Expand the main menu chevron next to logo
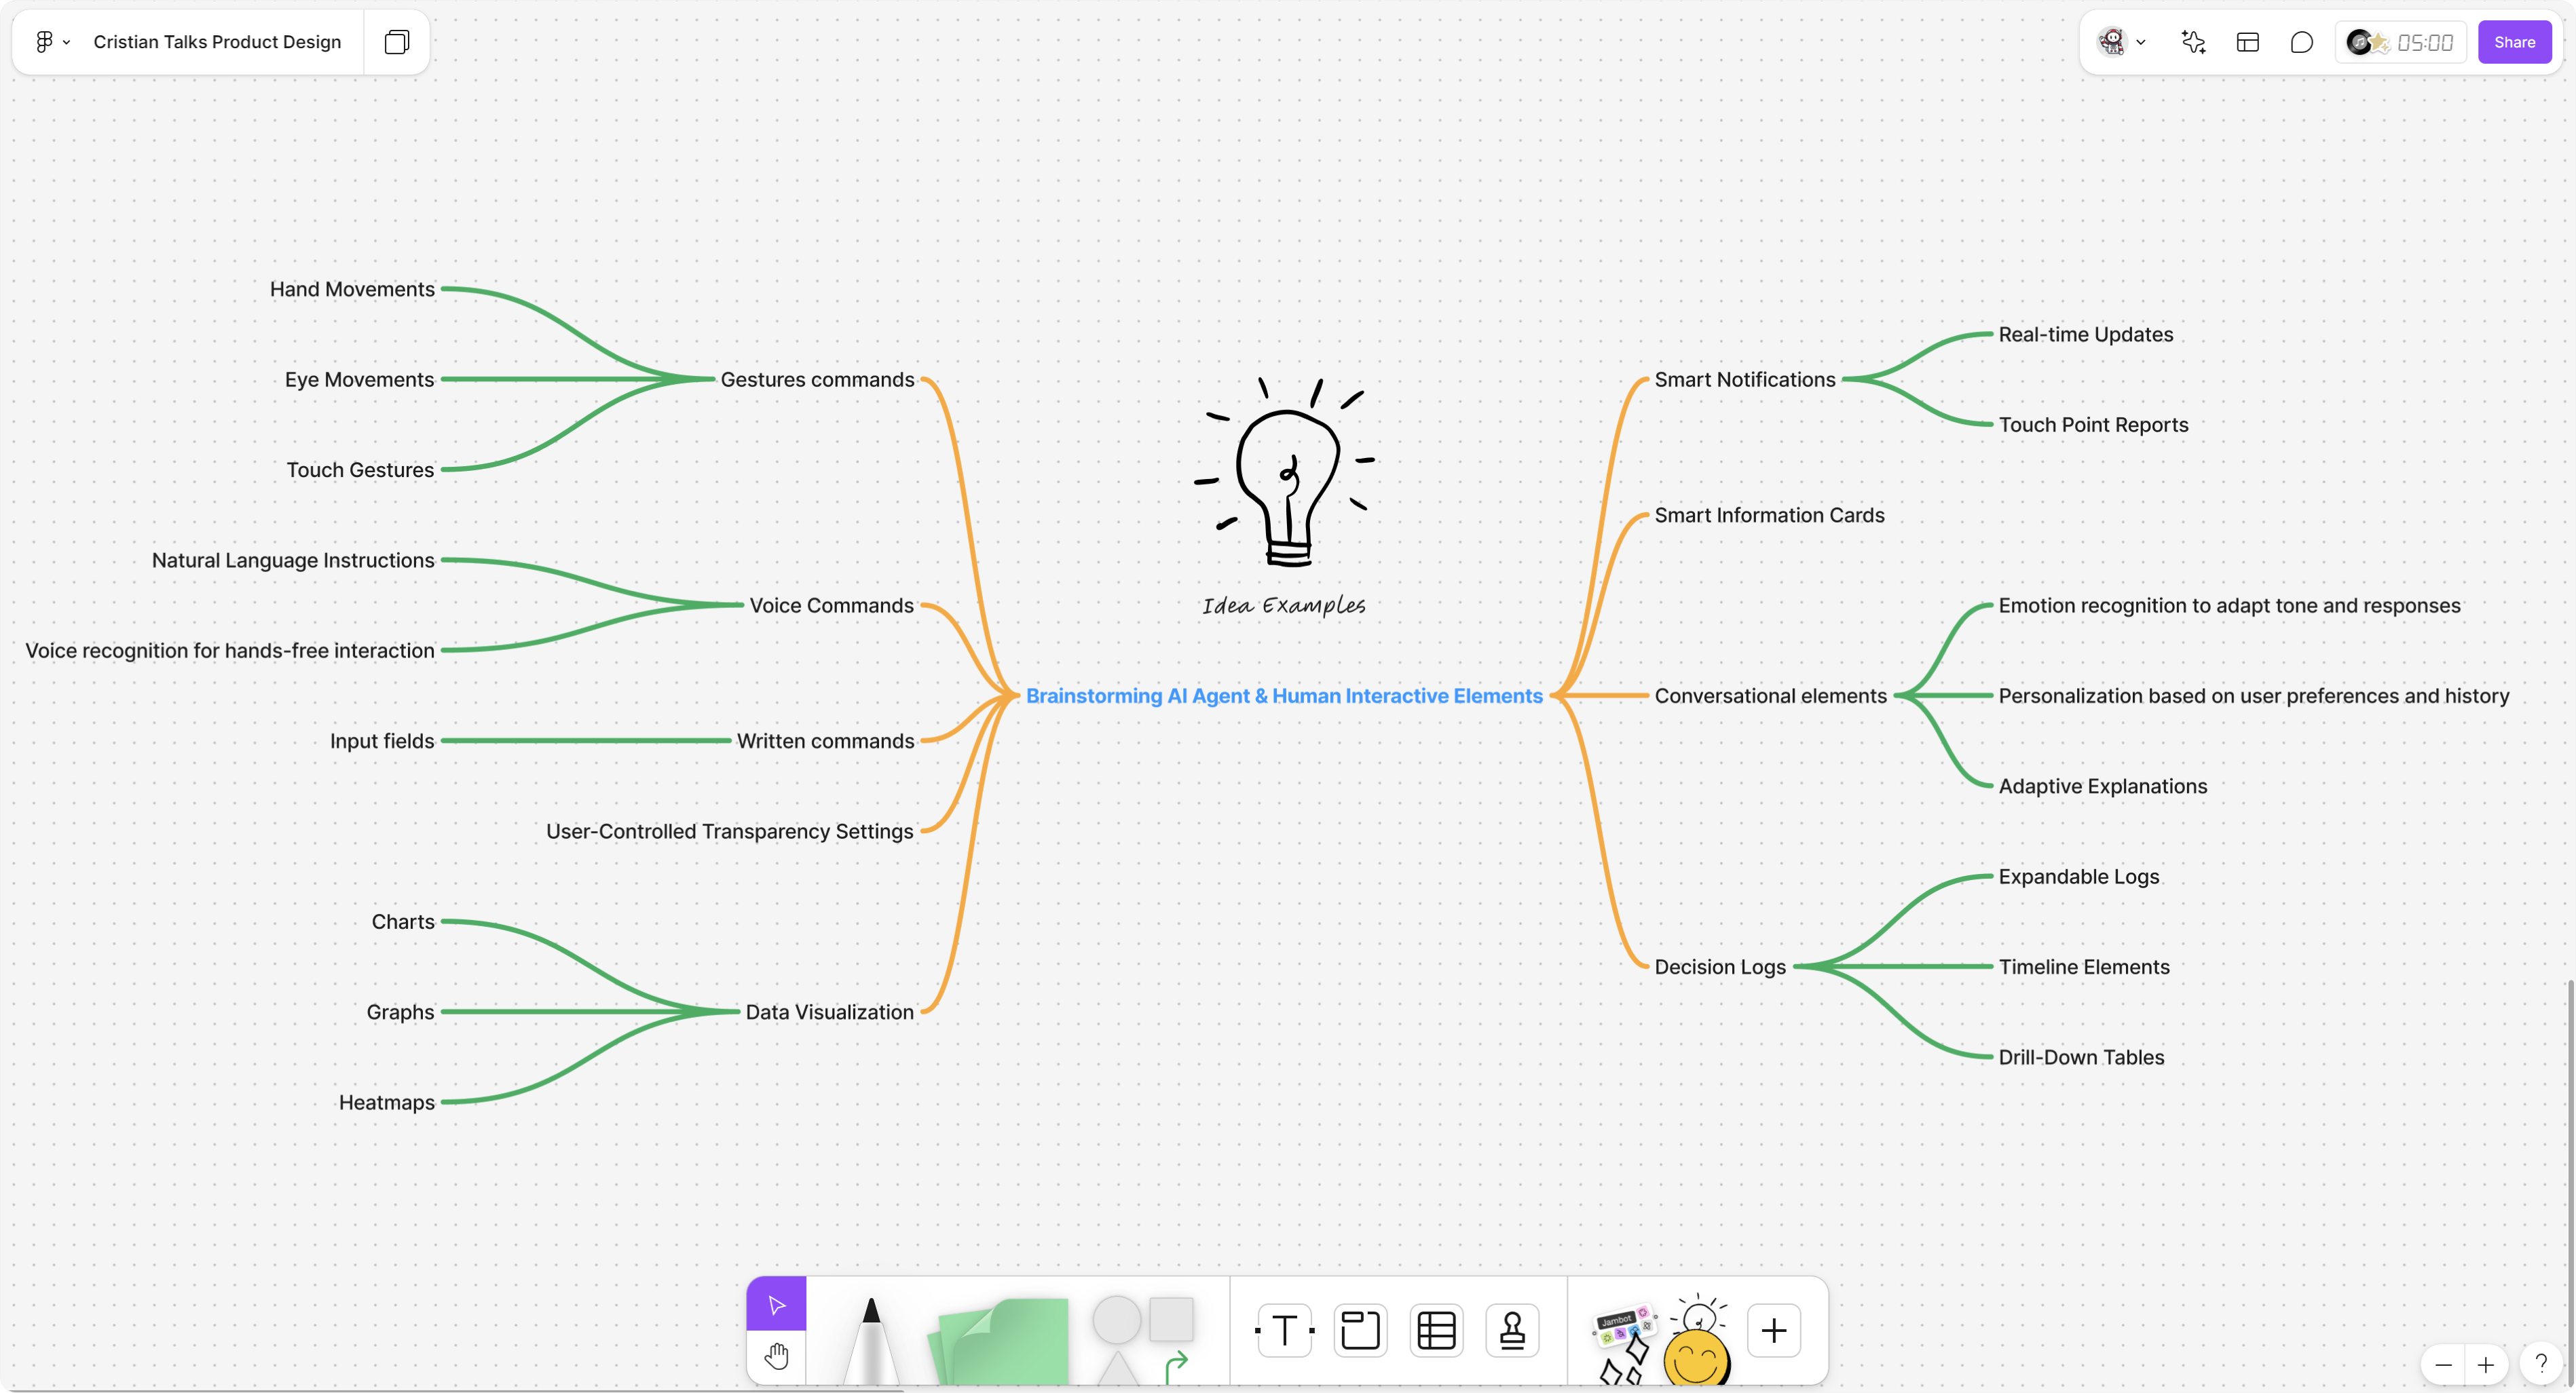This screenshot has height=1393, width=2576. coord(66,43)
